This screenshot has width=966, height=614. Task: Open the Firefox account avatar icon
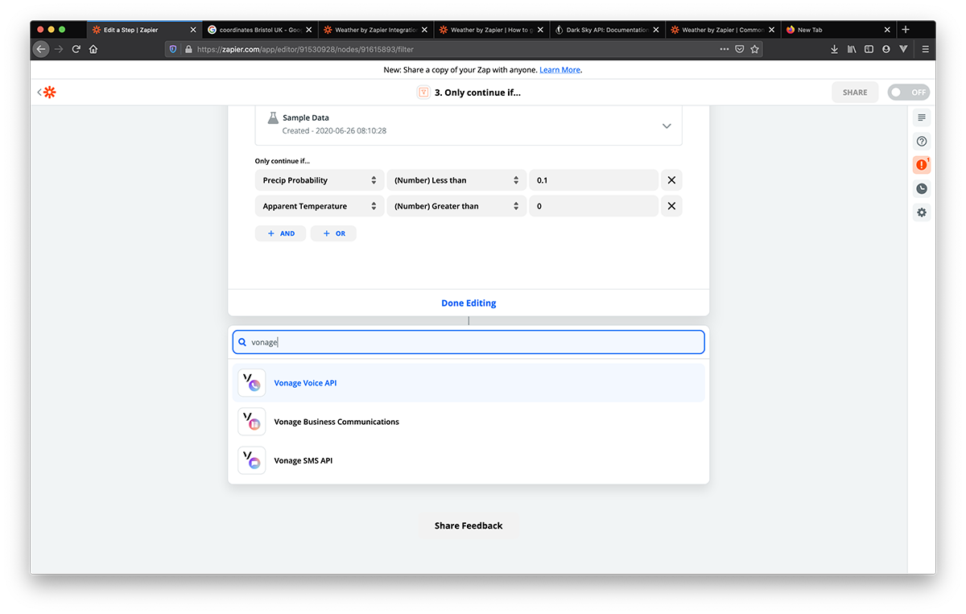[x=886, y=49]
